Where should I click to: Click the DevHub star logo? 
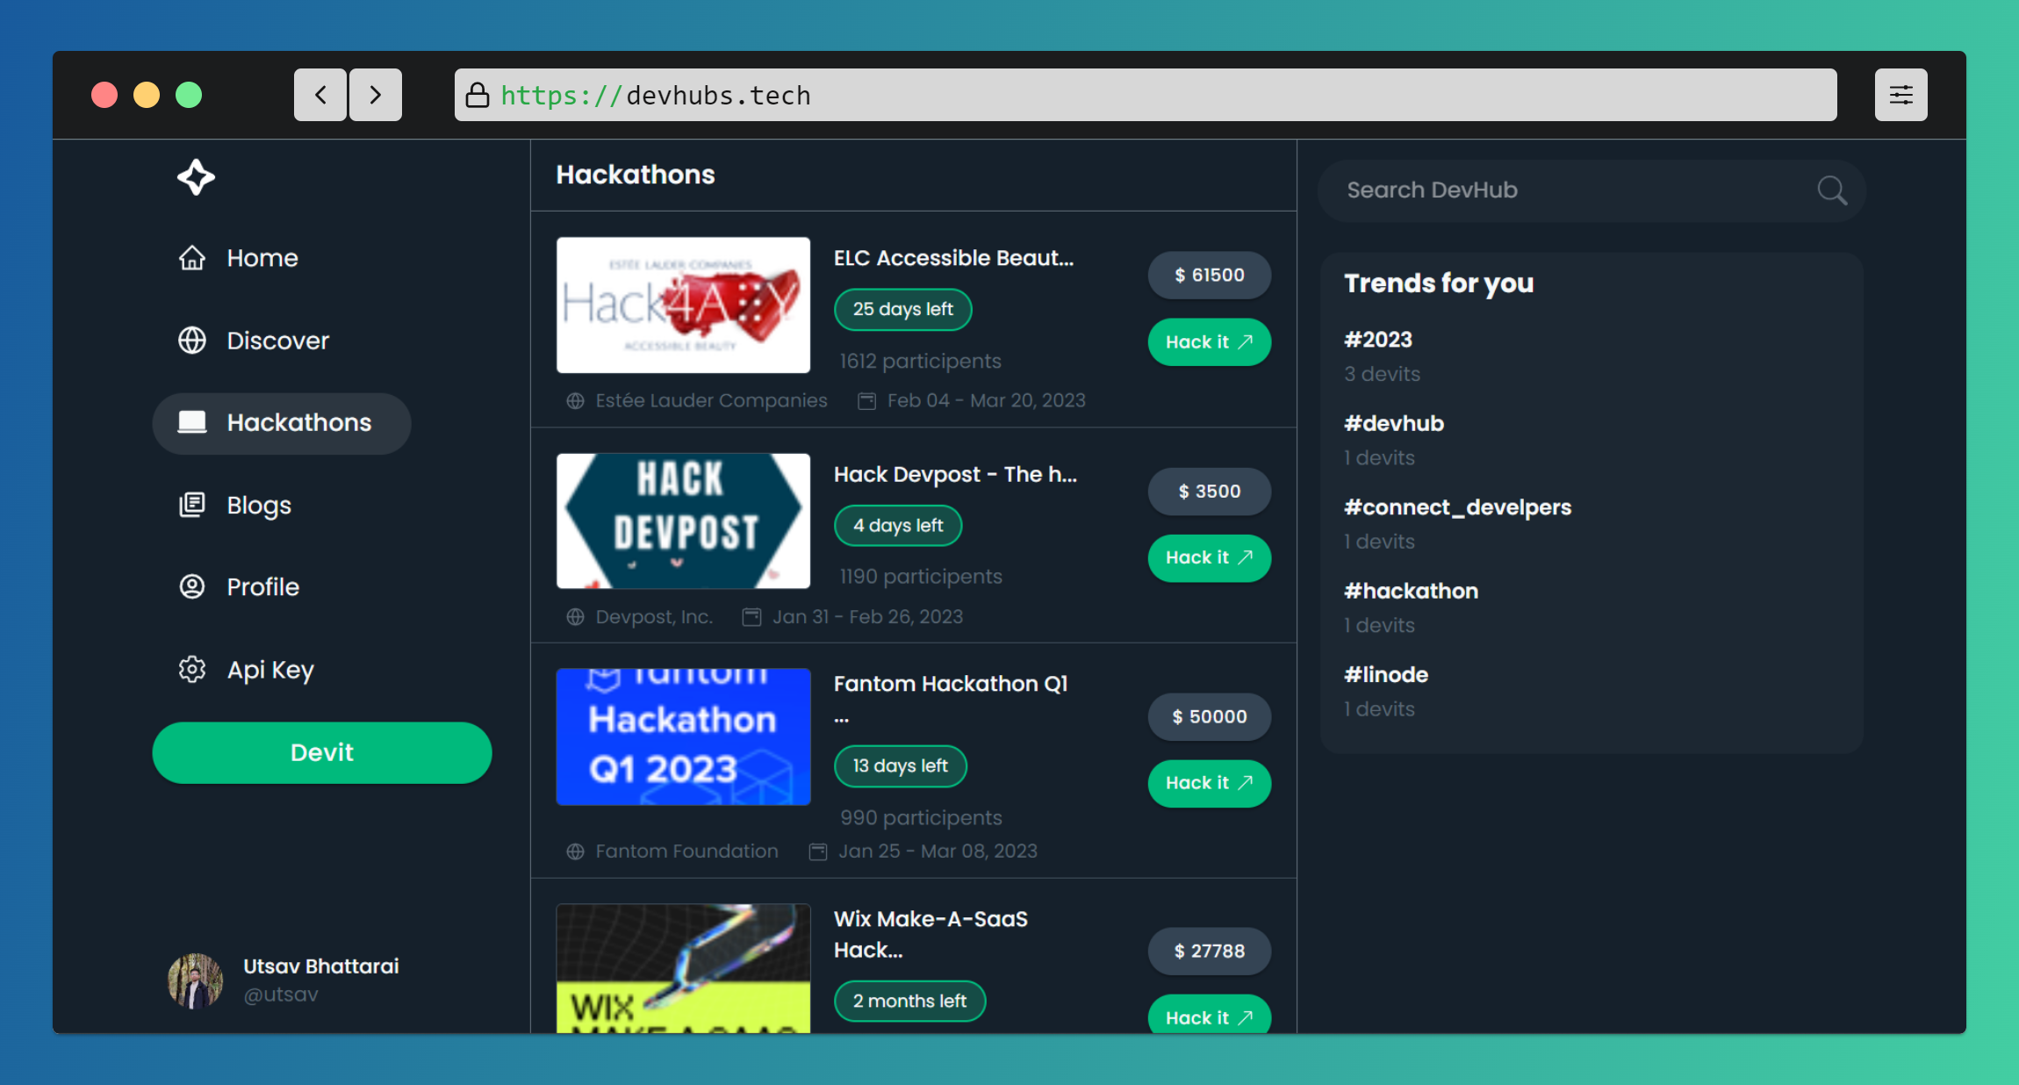(196, 177)
